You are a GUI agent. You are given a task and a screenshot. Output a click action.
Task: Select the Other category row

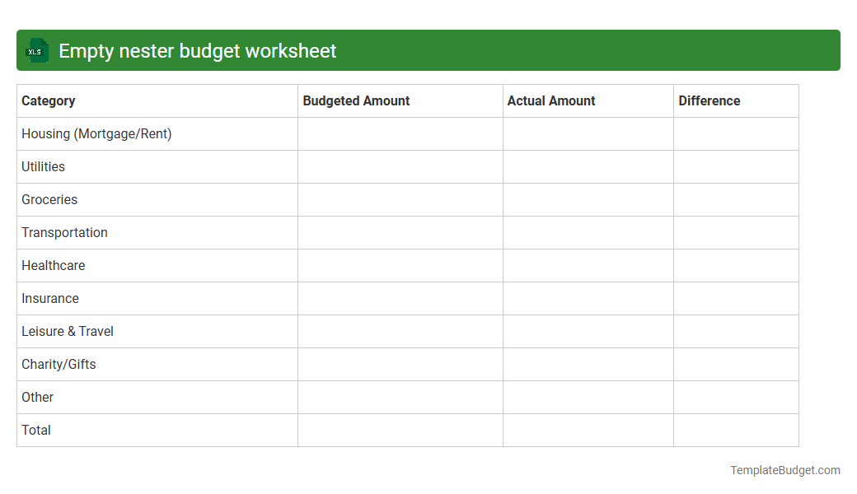tap(37, 397)
